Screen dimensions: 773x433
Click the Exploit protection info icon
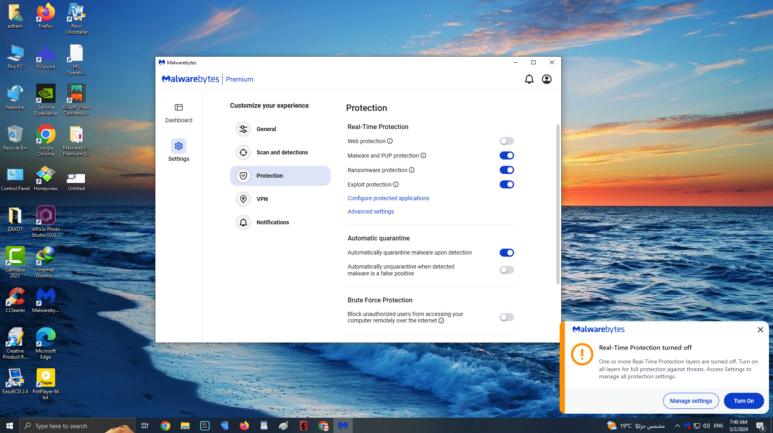(x=396, y=185)
